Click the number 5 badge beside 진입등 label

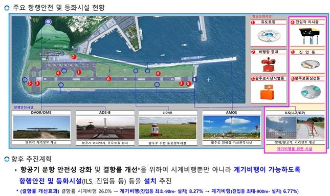pyautogui.click(x=293, y=52)
